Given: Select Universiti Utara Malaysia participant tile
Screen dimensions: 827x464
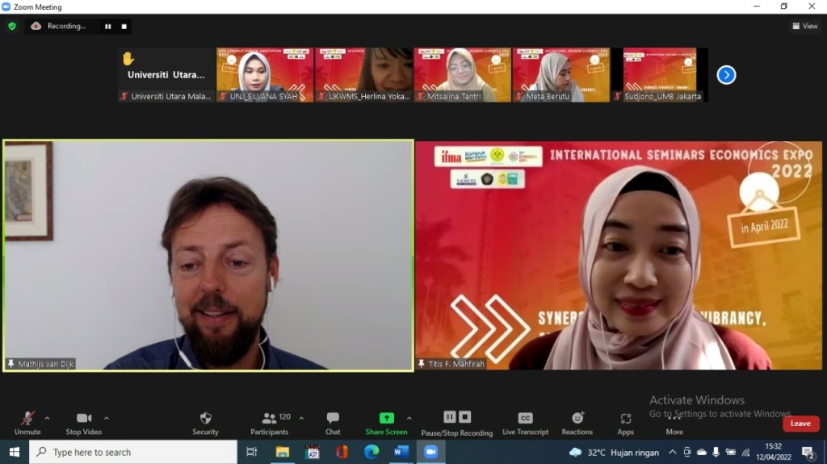Looking at the screenshot, I should click(166, 74).
